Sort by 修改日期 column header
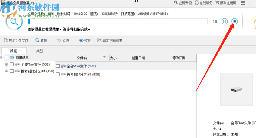The image size is (256, 138). [184, 58]
